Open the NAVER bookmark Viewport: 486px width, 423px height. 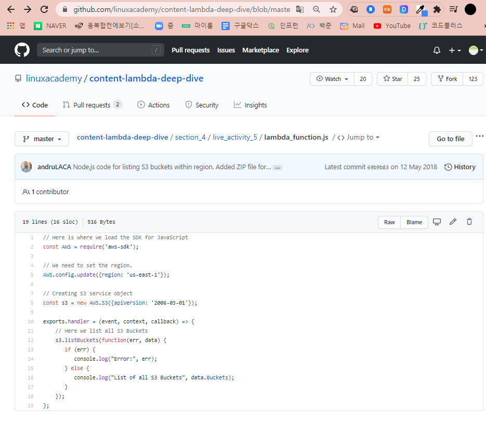point(50,25)
